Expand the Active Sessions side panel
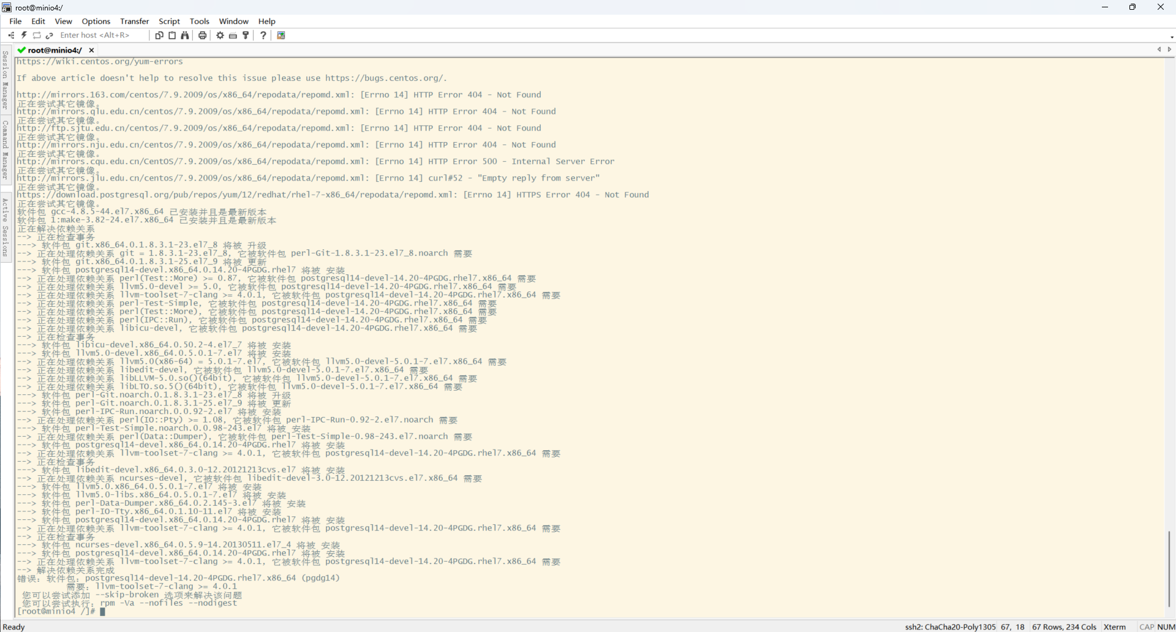The height and width of the screenshot is (632, 1176). pyautogui.click(x=6, y=227)
